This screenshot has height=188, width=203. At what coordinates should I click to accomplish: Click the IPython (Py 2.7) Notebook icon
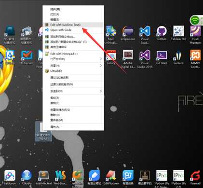[162, 179]
